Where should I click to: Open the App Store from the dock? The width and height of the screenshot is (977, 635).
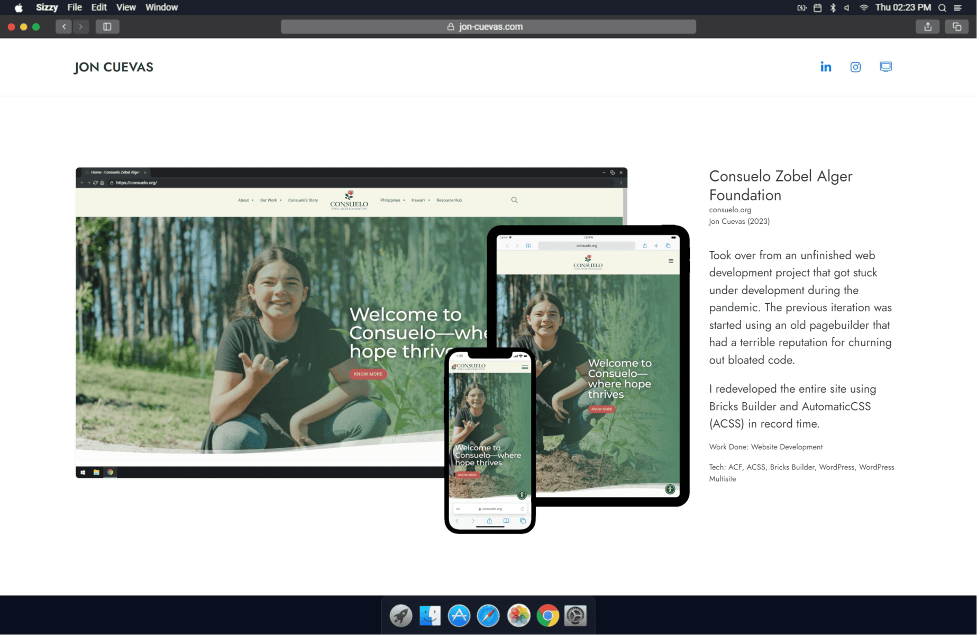pos(459,615)
